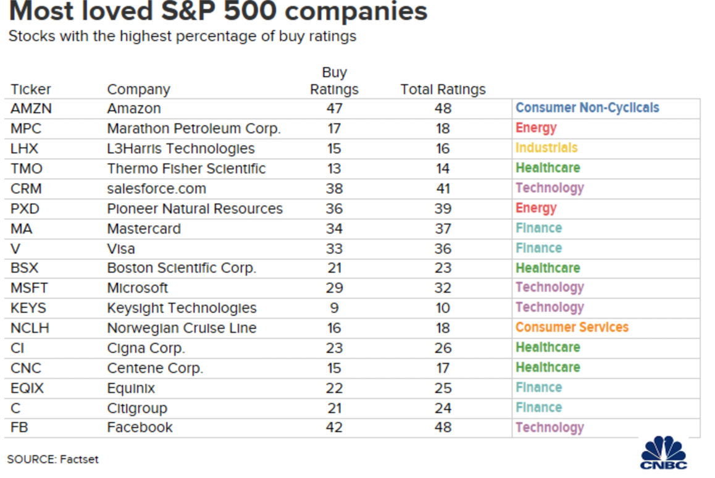Select the Marathon Petroleum Corp. company name
Image resolution: width=715 pixels, height=478 pixels.
click(x=194, y=128)
